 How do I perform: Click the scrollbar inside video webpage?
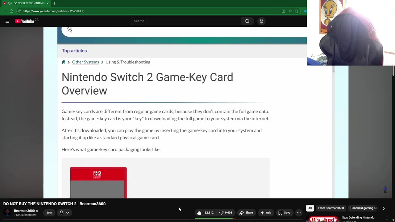[333, 69]
